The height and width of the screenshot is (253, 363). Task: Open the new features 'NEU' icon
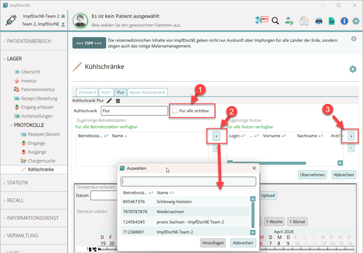point(261,20)
